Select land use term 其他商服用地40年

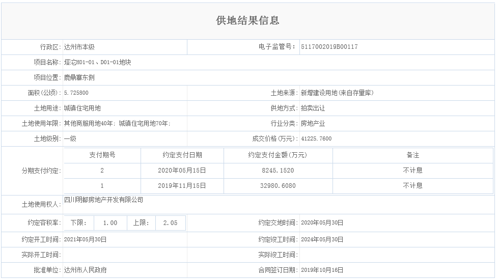[x=89, y=123]
